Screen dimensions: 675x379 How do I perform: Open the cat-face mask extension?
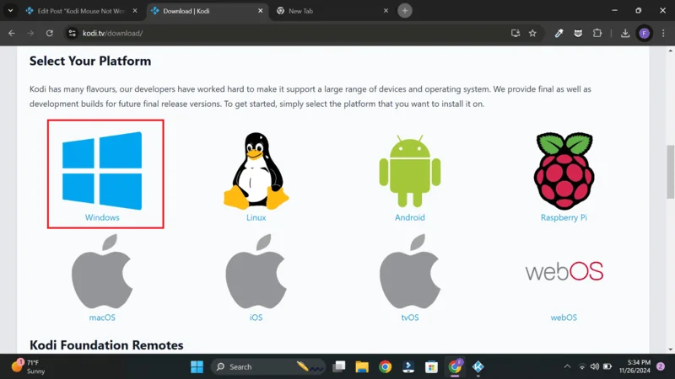(578, 33)
